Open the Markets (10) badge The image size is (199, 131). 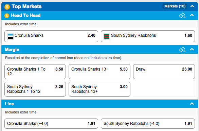[175, 6]
